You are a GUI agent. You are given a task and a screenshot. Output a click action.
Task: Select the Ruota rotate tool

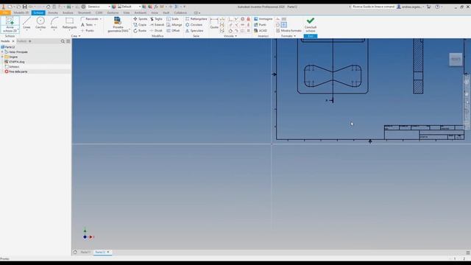click(140, 31)
